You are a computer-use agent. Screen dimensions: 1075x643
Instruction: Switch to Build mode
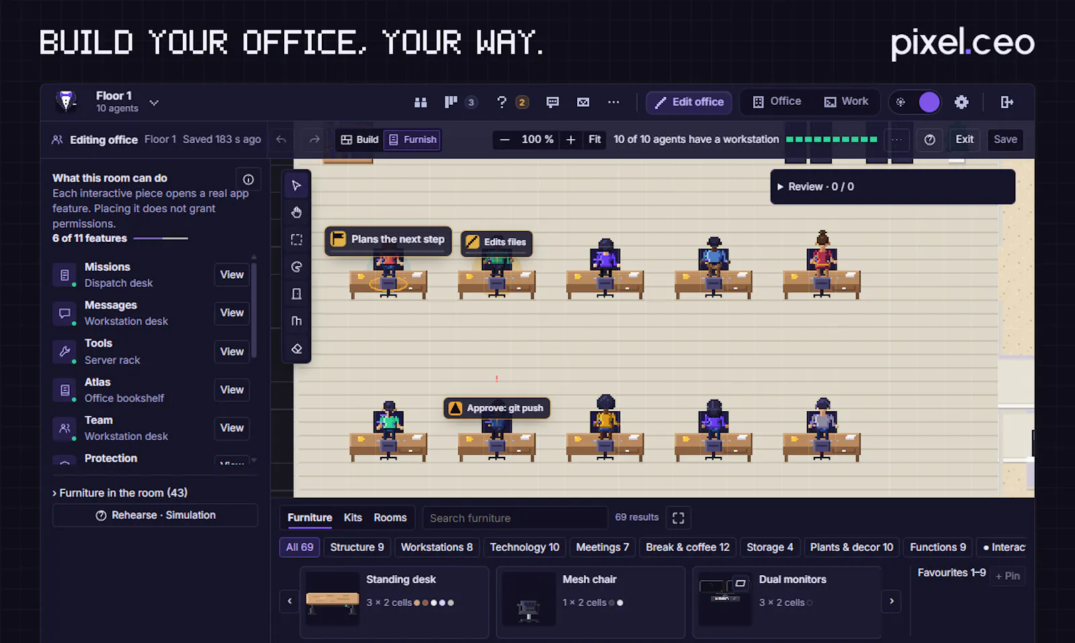[360, 140]
